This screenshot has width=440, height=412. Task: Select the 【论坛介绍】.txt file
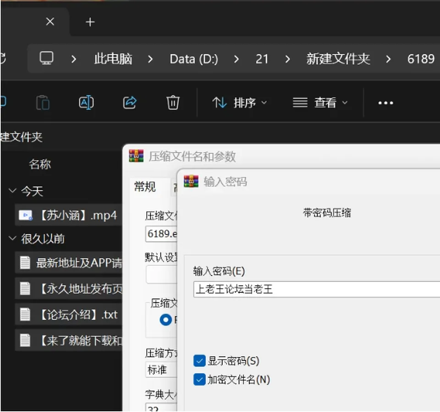(x=68, y=314)
